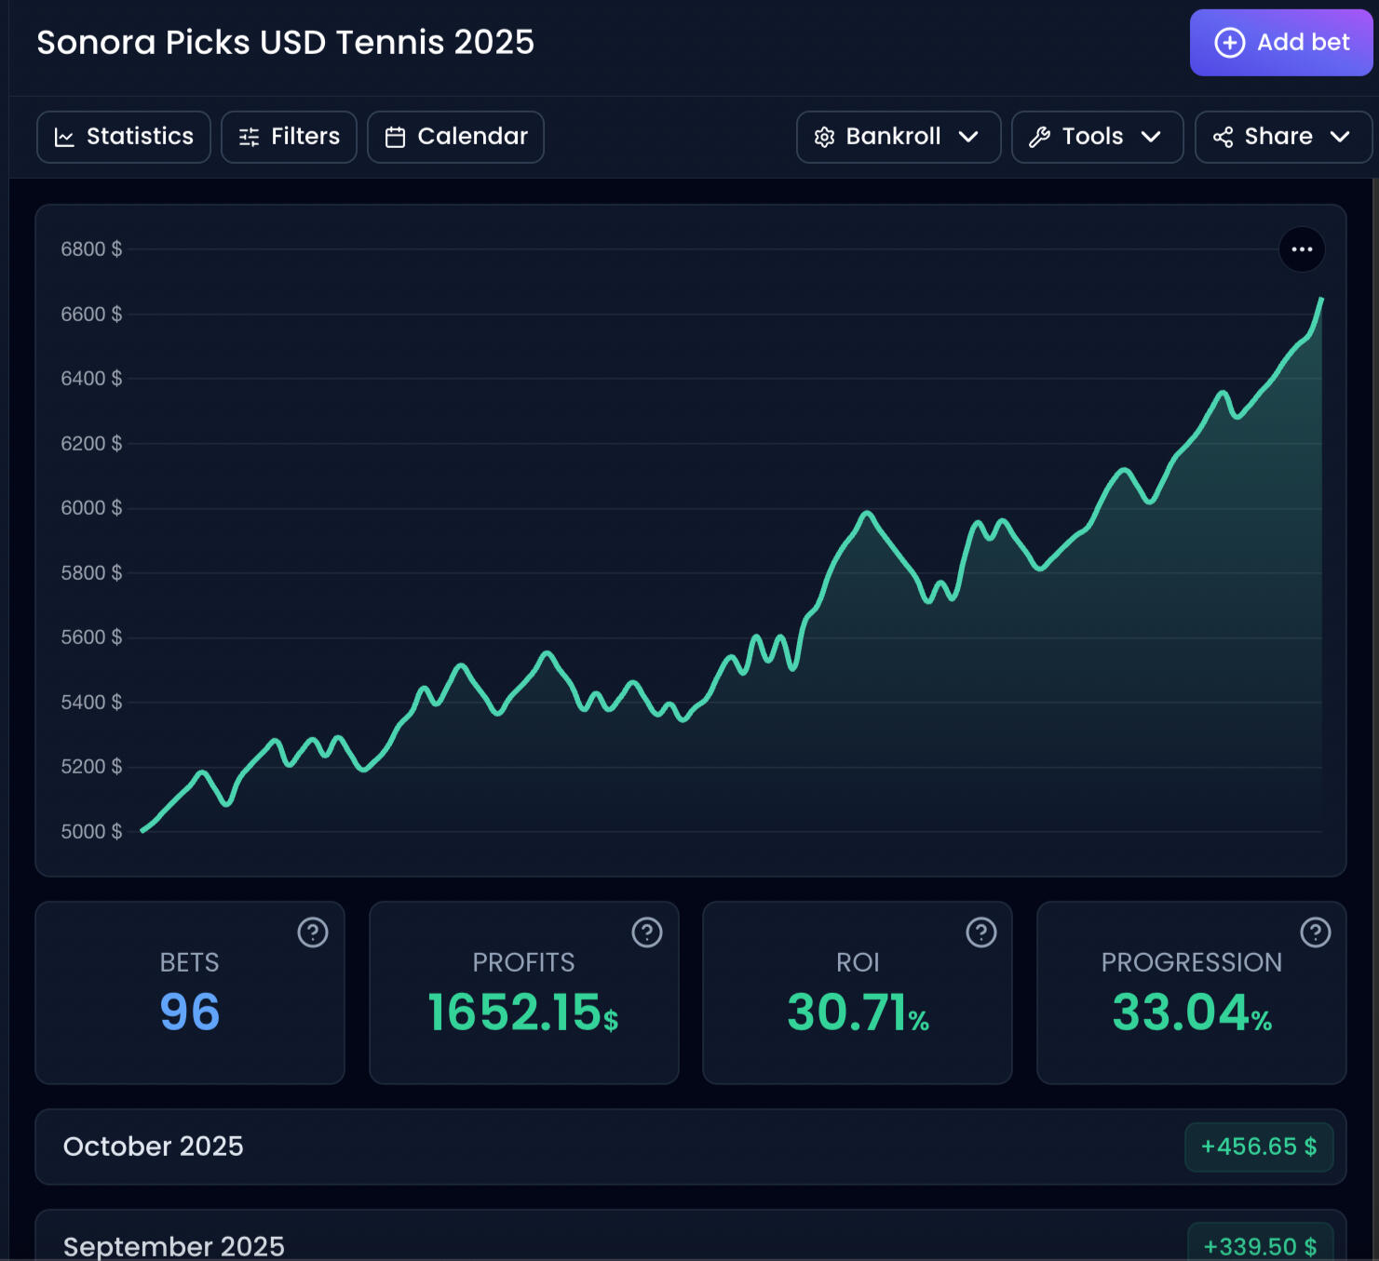Click the Sonora Picks USD Tennis 2025 title
The width and height of the screenshot is (1379, 1261).
285,43
